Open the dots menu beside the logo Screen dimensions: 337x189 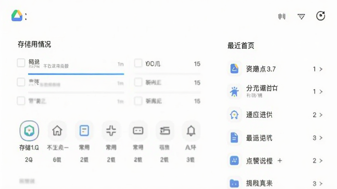point(26,16)
